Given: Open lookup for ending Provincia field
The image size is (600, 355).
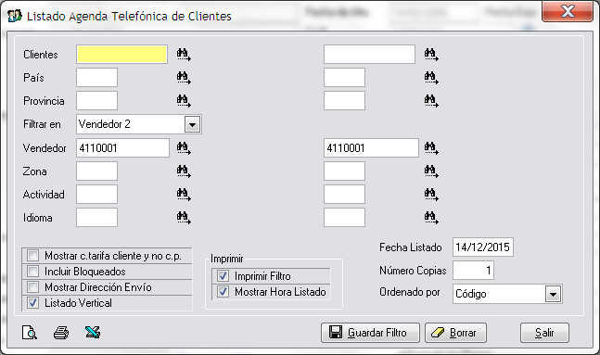Looking at the screenshot, I should 431,101.
